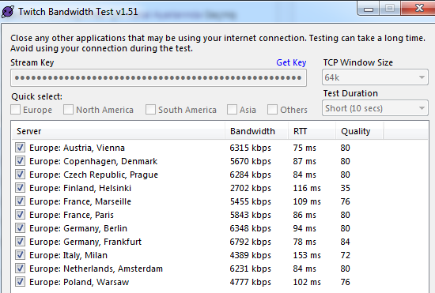Click the 6348 kbps bandwidth value
This screenshot has width=435, height=293.
click(250, 228)
